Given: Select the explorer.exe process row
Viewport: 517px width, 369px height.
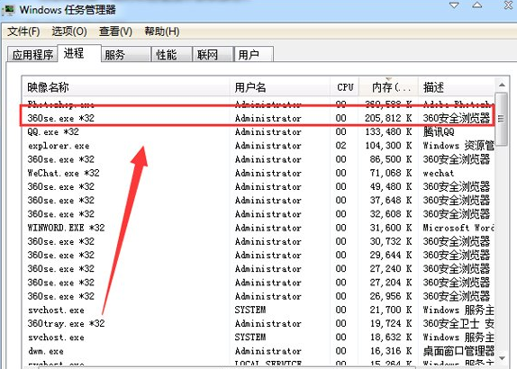Looking at the screenshot, I should tap(258, 146).
